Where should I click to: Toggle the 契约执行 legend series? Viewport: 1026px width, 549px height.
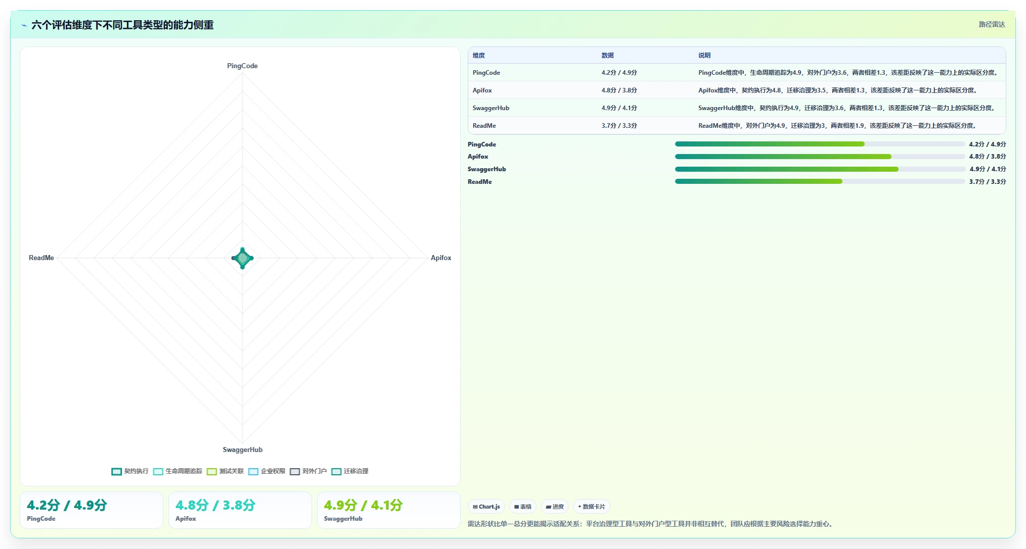pyautogui.click(x=130, y=471)
